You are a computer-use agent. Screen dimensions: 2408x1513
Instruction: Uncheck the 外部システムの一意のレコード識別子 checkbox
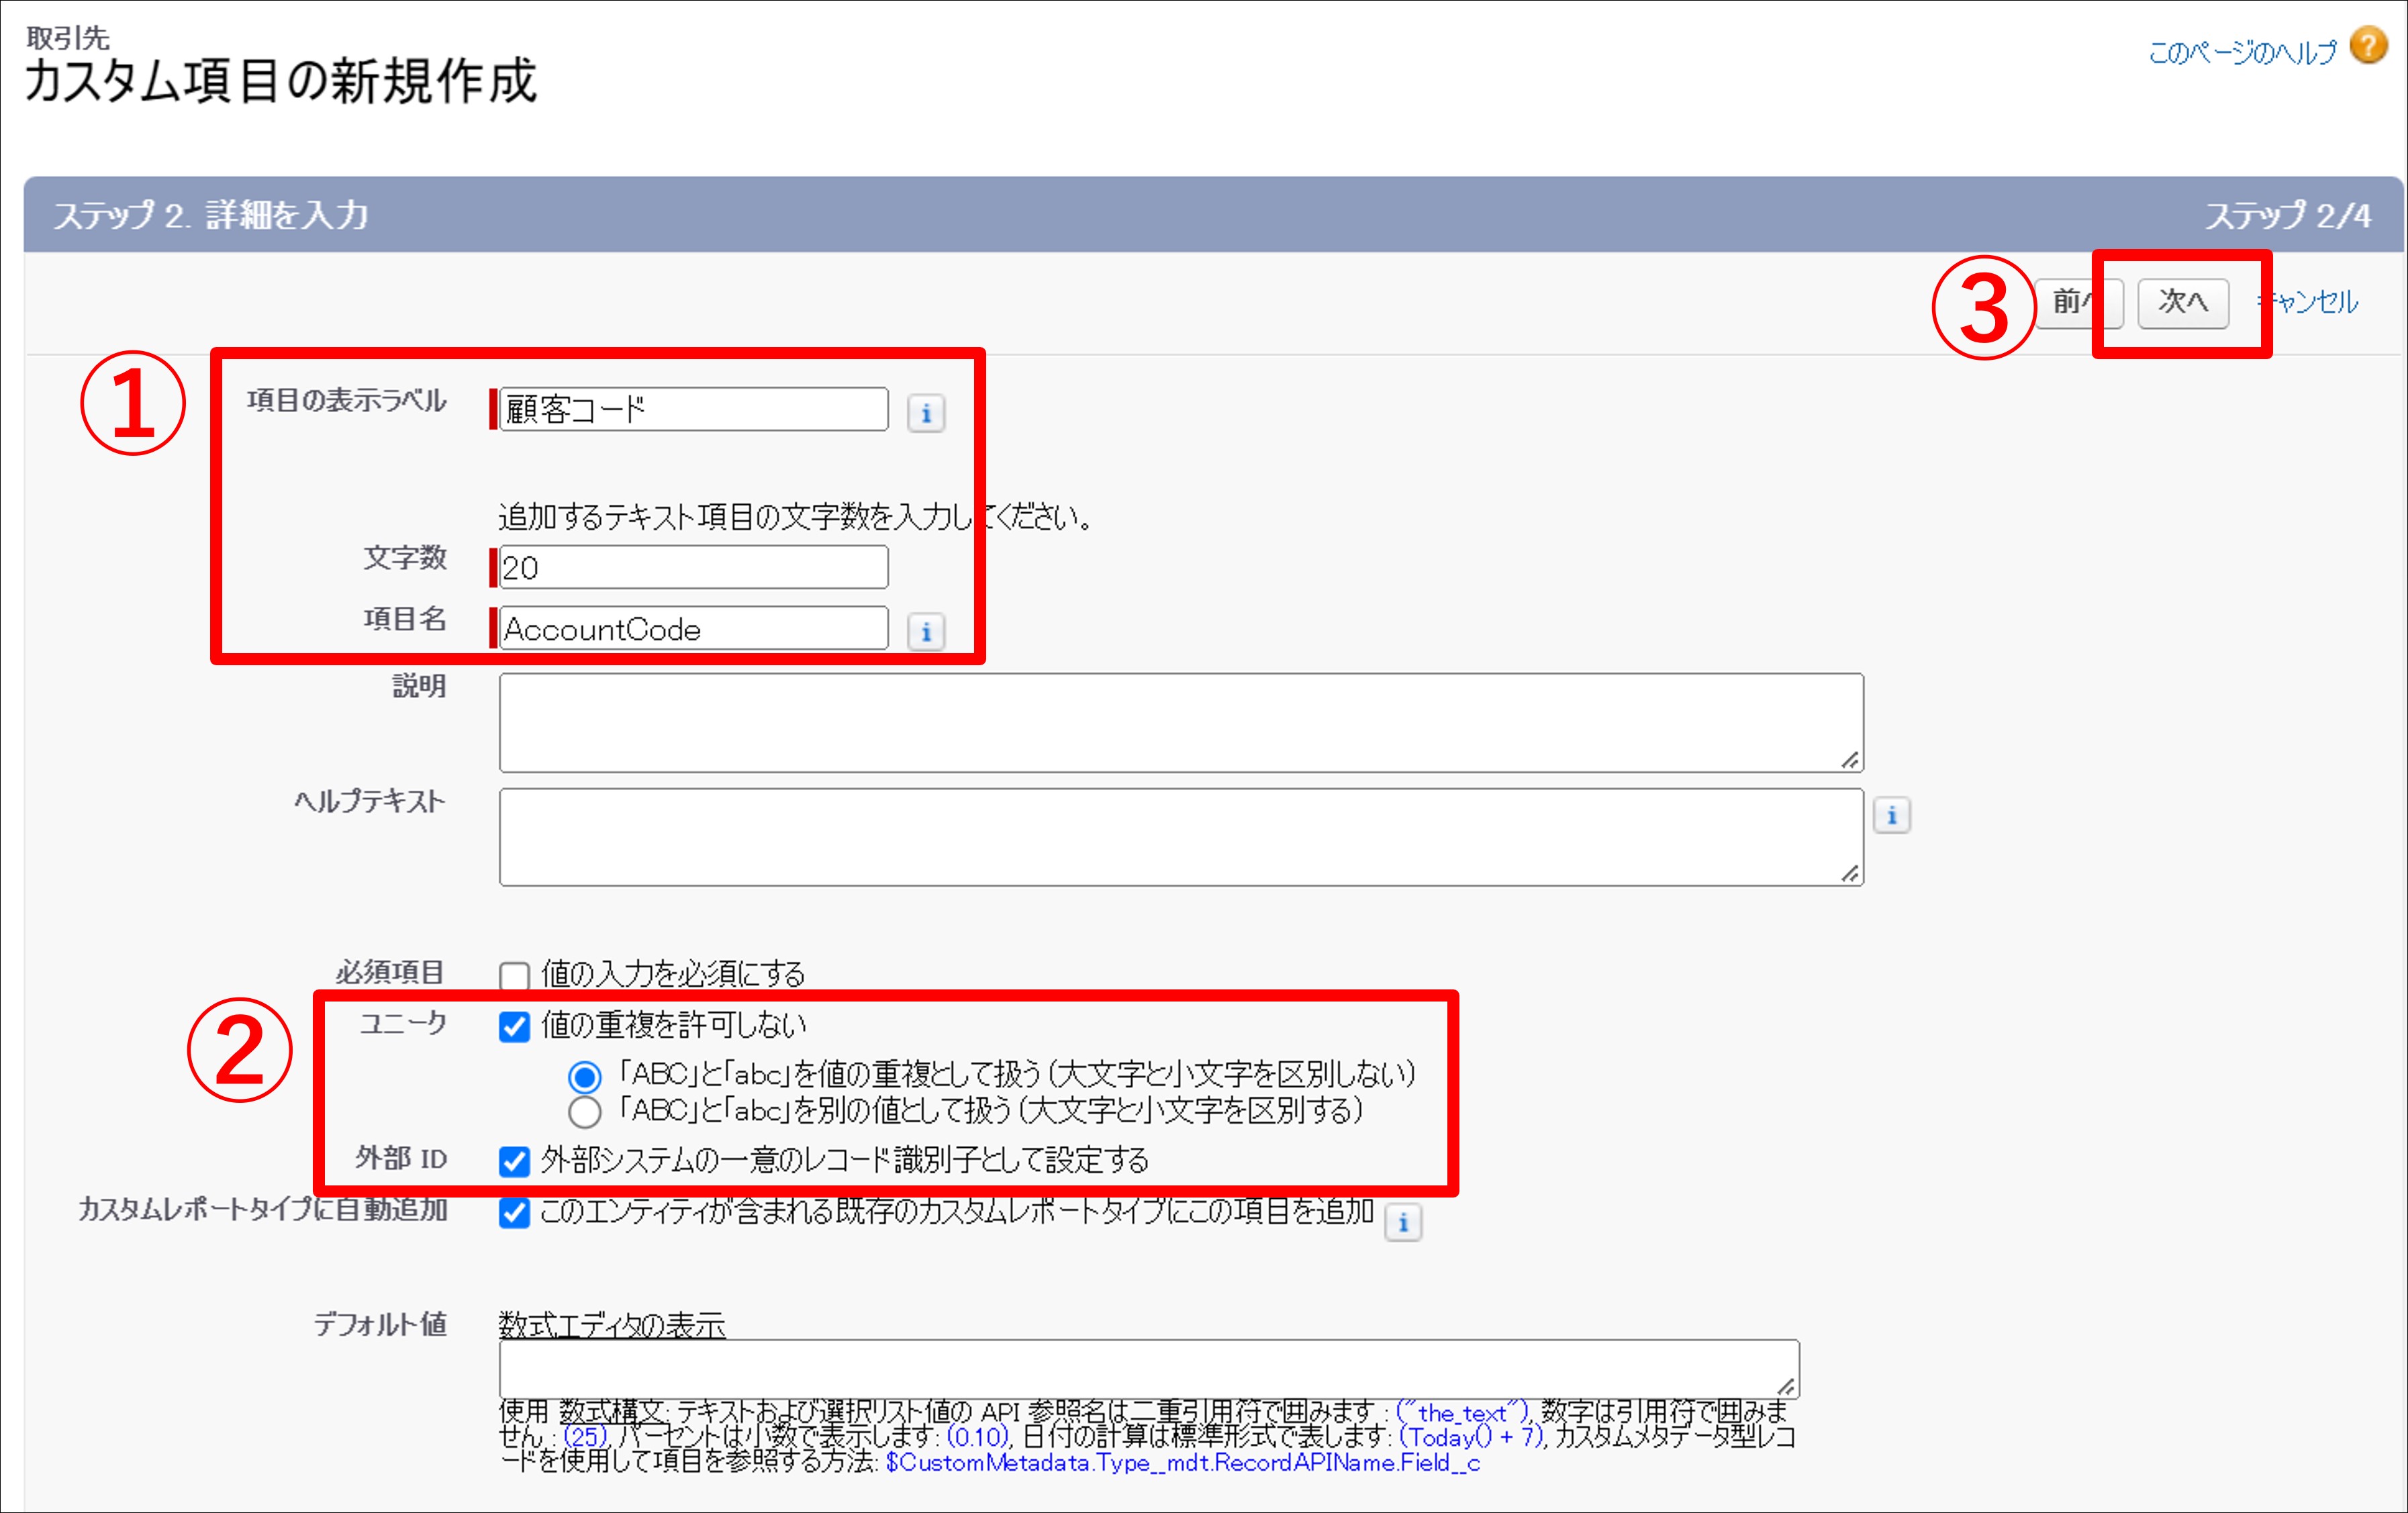[514, 1161]
